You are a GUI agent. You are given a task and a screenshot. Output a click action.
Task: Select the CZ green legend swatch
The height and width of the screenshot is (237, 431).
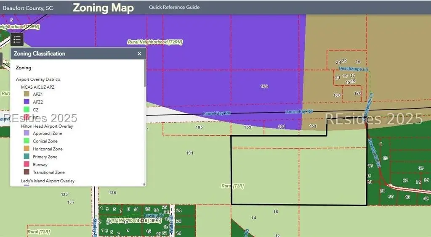pos(26,110)
